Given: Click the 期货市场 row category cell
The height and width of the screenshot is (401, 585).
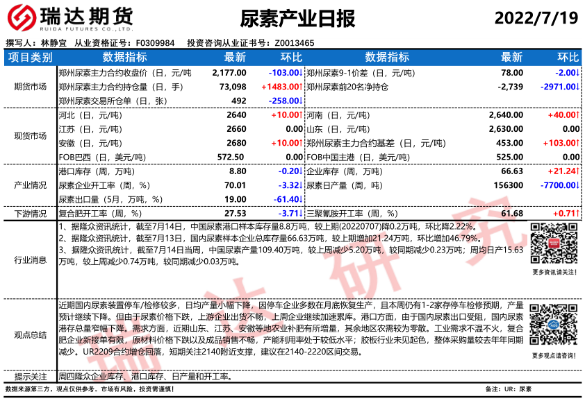Looking at the screenshot, I should coord(30,87).
